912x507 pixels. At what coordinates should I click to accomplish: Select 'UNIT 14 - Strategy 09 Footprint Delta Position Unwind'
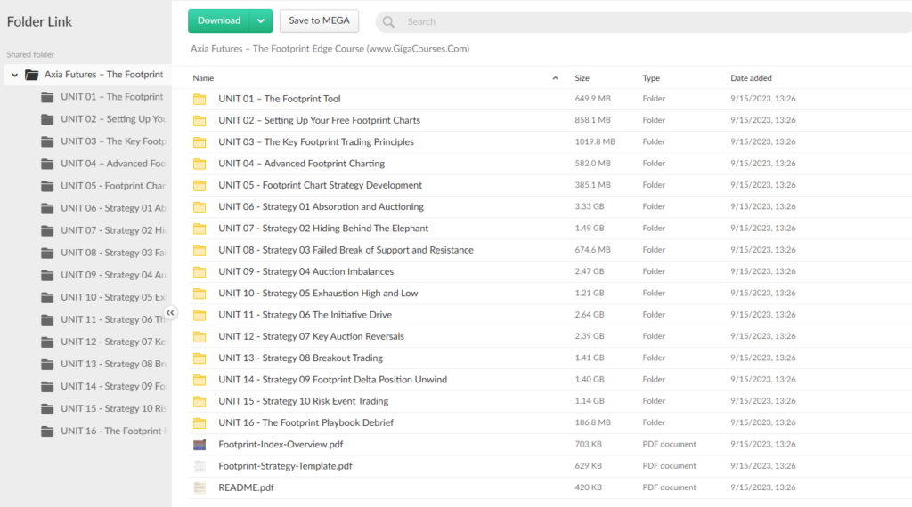pos(333,379)
